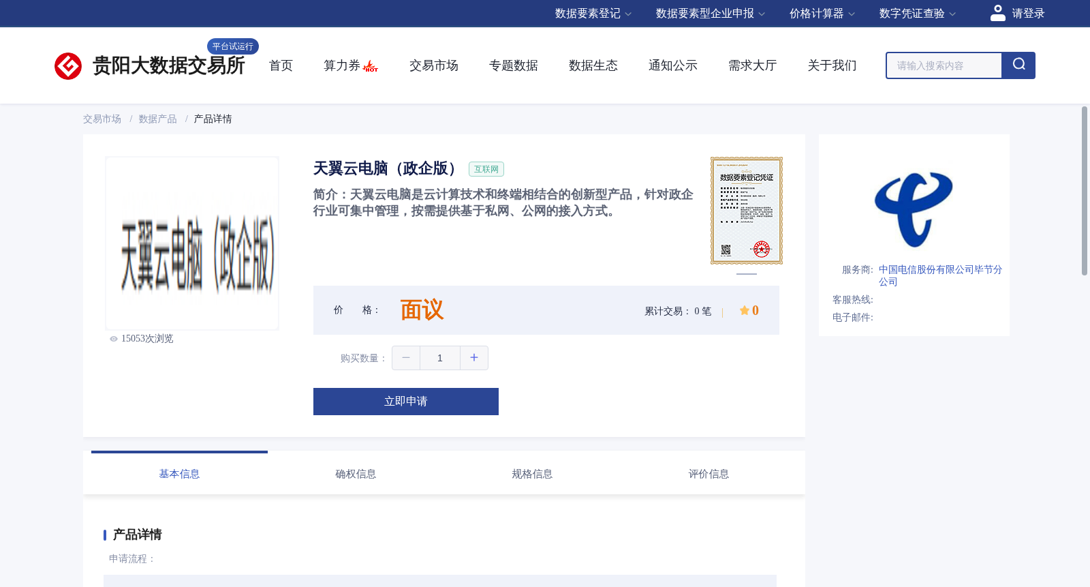The height and width of the screenshot is (587, 1090).
Task: Click the China Telecom logo
Action: point(914,210)
